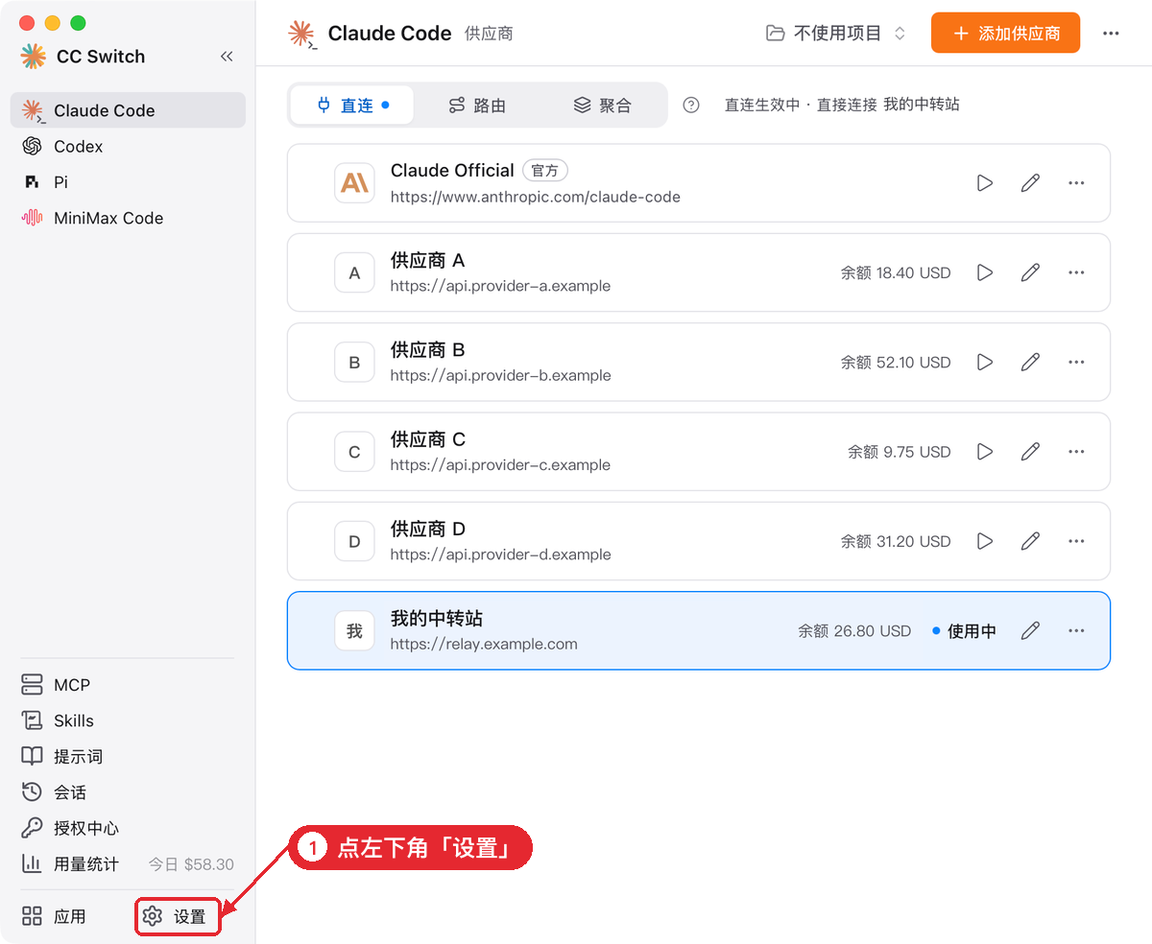Screen dimensions: 1152x944
Task: Open the 不使用项目 project dropdown
Action: pyautogui.click(x=836, y=33)
